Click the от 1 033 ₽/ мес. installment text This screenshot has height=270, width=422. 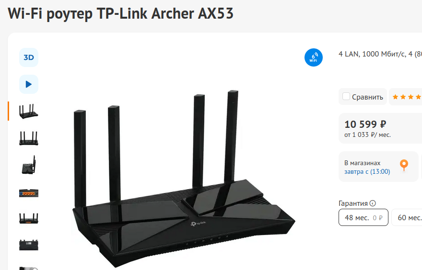point(367,135)
